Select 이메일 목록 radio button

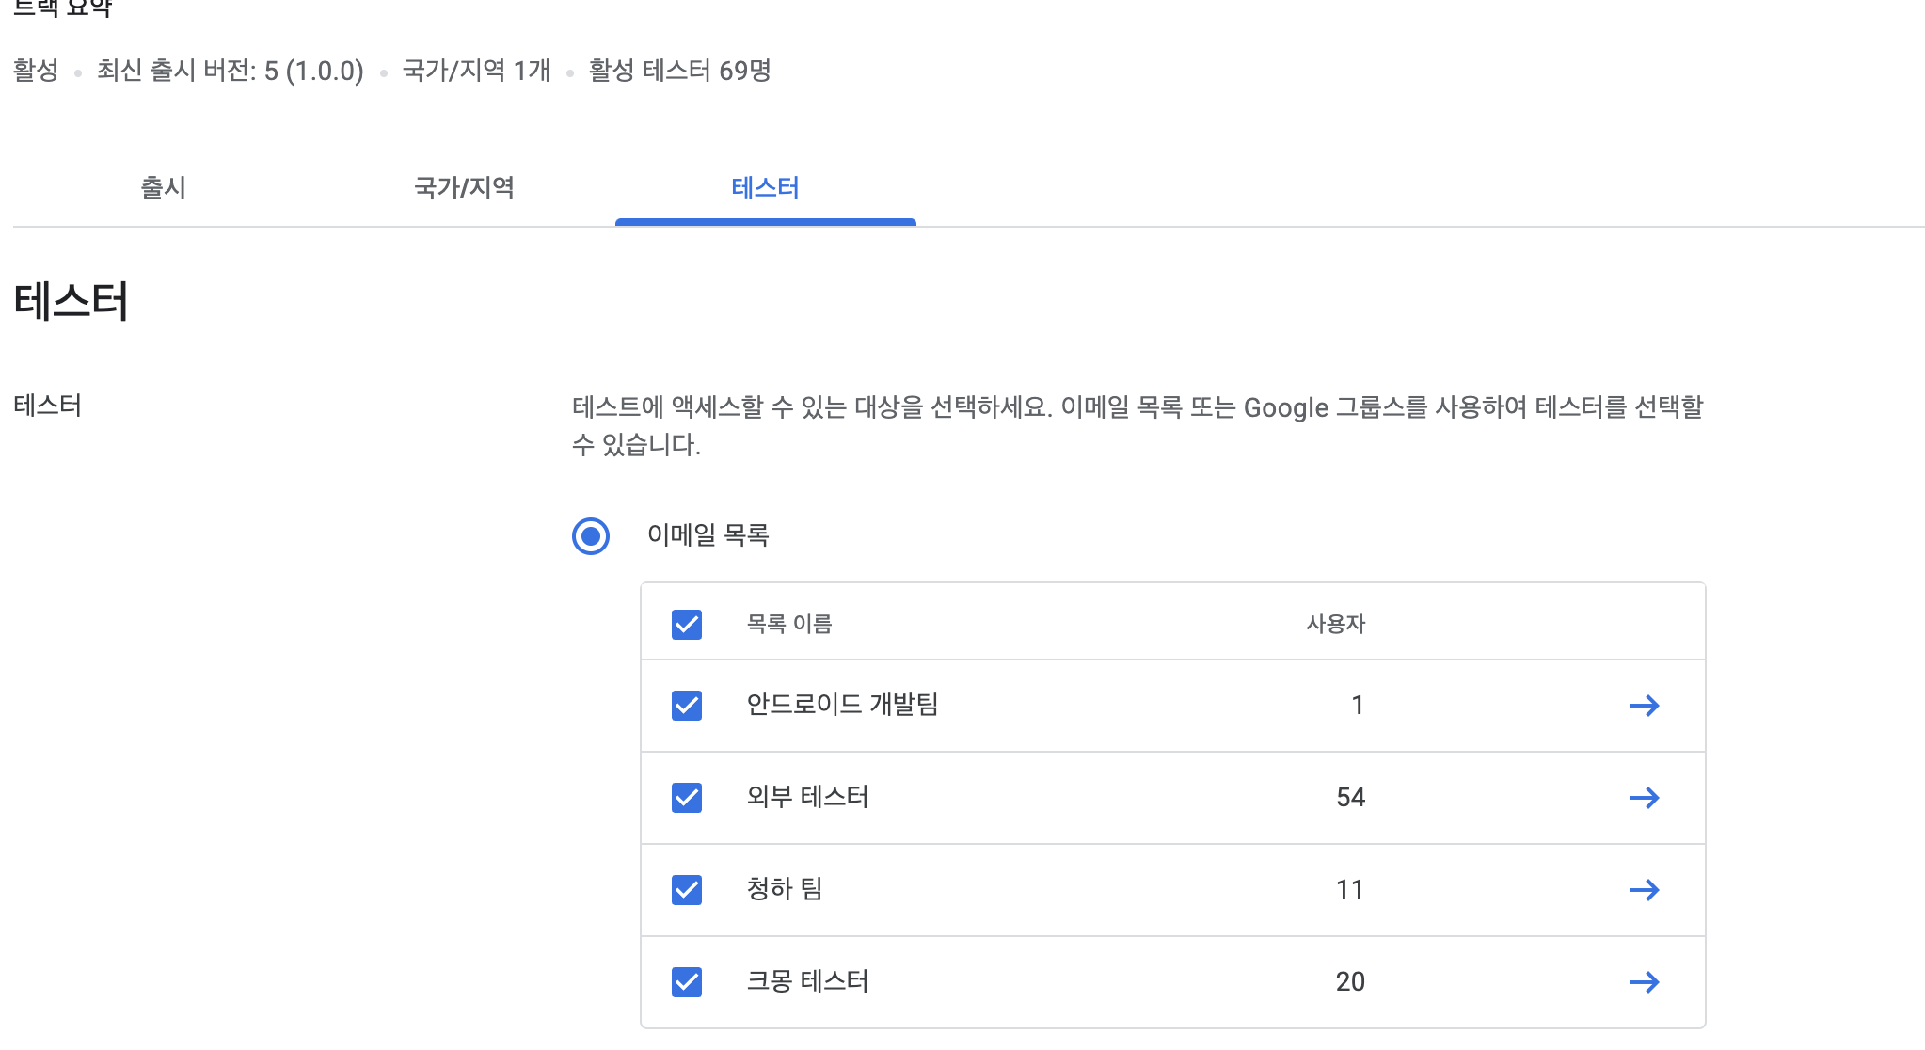tap(591, 536)
